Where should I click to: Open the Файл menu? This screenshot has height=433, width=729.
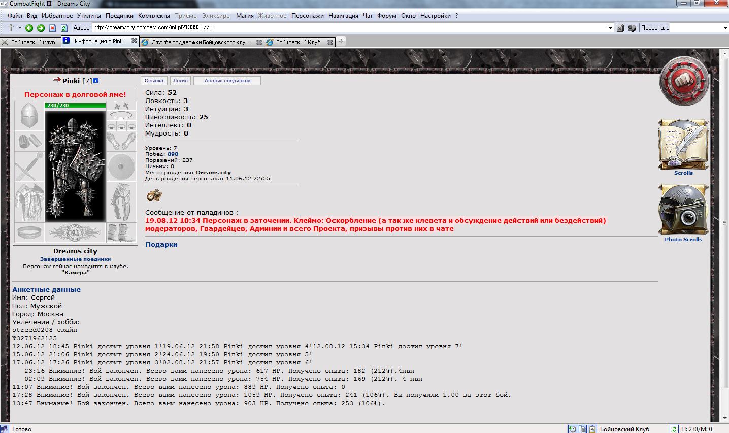point(15,16)
